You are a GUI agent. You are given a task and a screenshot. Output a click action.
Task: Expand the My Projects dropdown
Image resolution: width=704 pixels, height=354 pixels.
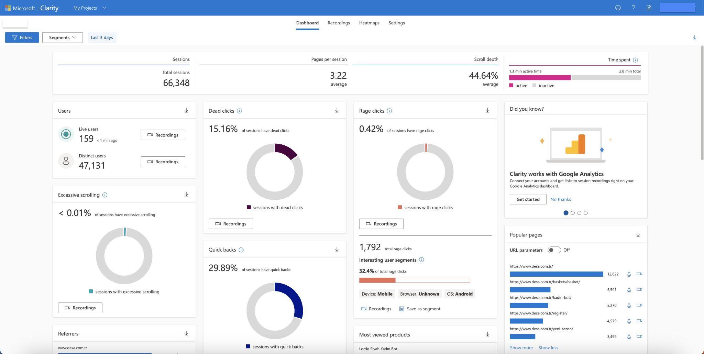click(x=90, y=8)
